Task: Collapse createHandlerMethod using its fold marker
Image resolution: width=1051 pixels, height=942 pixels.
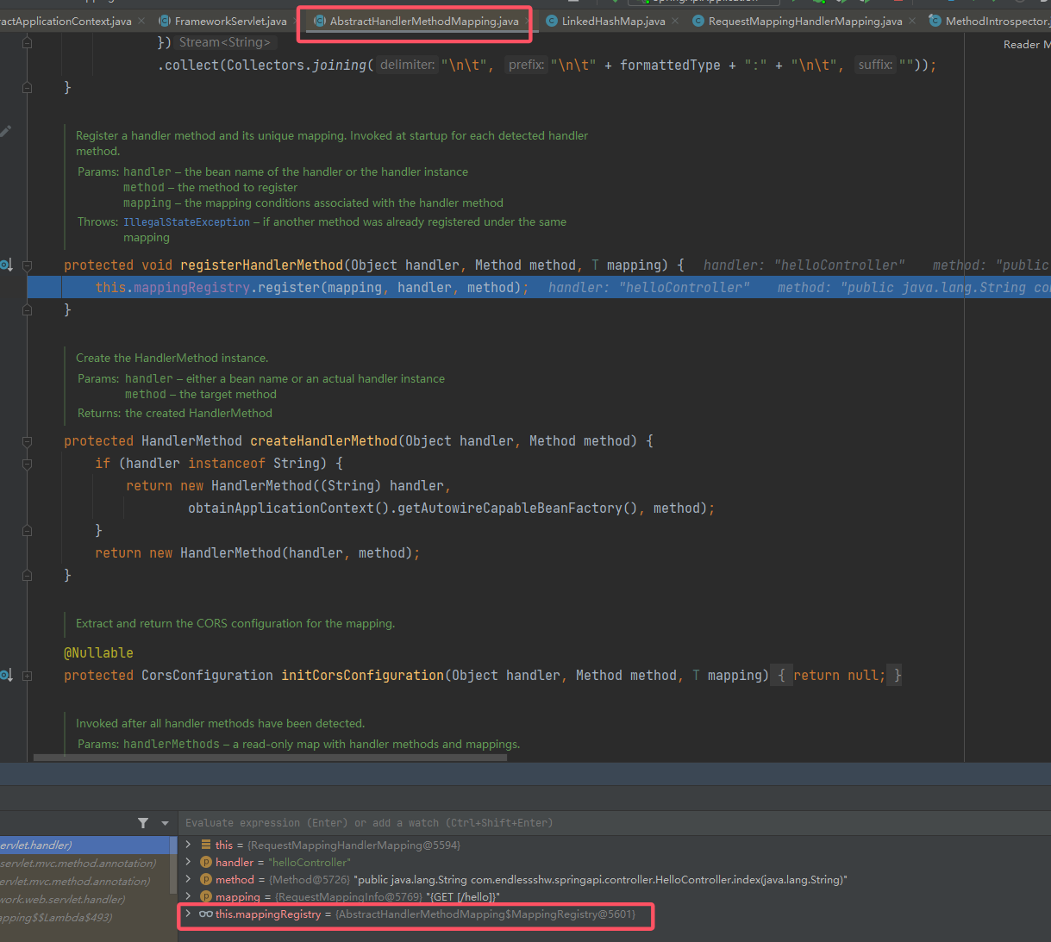Action: pyautogui.click(x=27, y=440)
